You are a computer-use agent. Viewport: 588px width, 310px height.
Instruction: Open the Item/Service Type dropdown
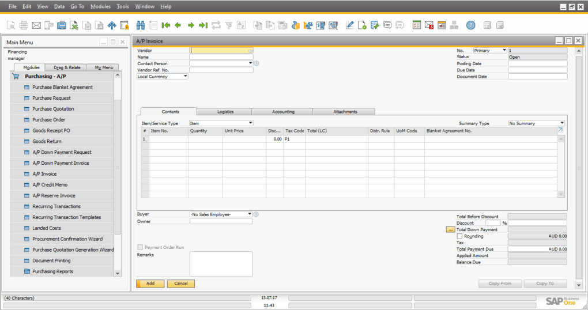pos(251,123)
